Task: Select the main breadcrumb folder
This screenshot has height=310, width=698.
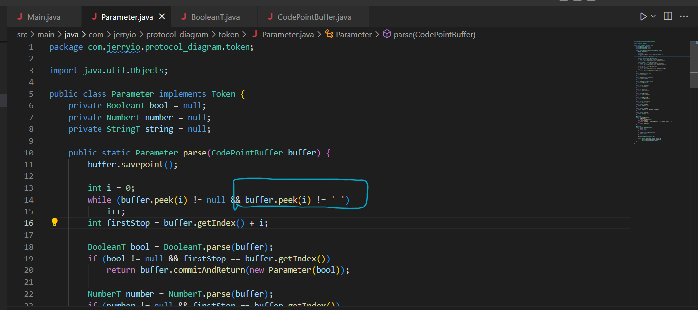Action: pos(46,35)
